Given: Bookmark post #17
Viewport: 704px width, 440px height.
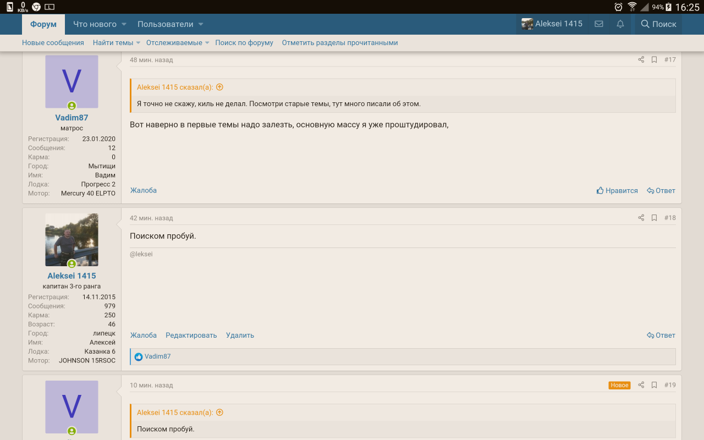Looking at the screenshot, I should tap(654, 59).
